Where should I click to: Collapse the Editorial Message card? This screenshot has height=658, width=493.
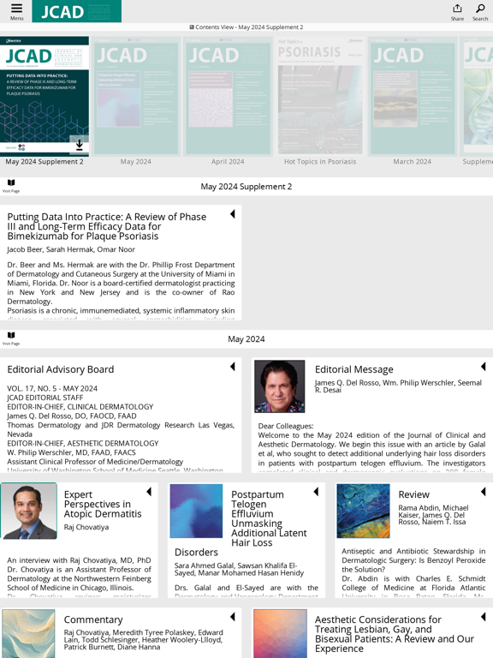coord(483,367)
